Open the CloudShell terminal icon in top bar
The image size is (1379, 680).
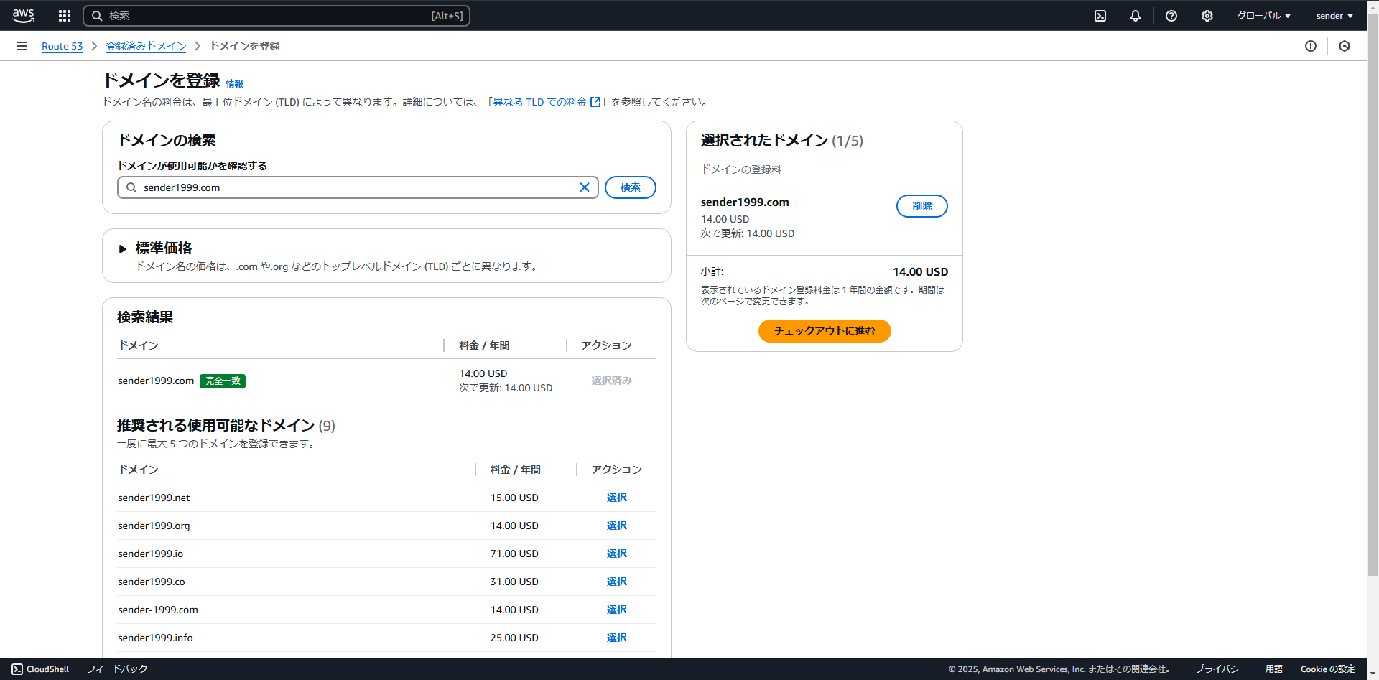[x=1100, y=15]
